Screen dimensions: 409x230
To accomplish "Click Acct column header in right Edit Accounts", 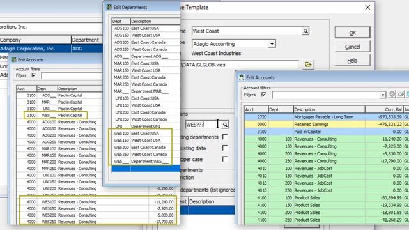I will (x=256, y=109).
